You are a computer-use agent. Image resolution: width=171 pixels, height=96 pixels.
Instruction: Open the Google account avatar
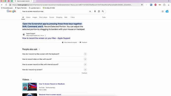167,11
